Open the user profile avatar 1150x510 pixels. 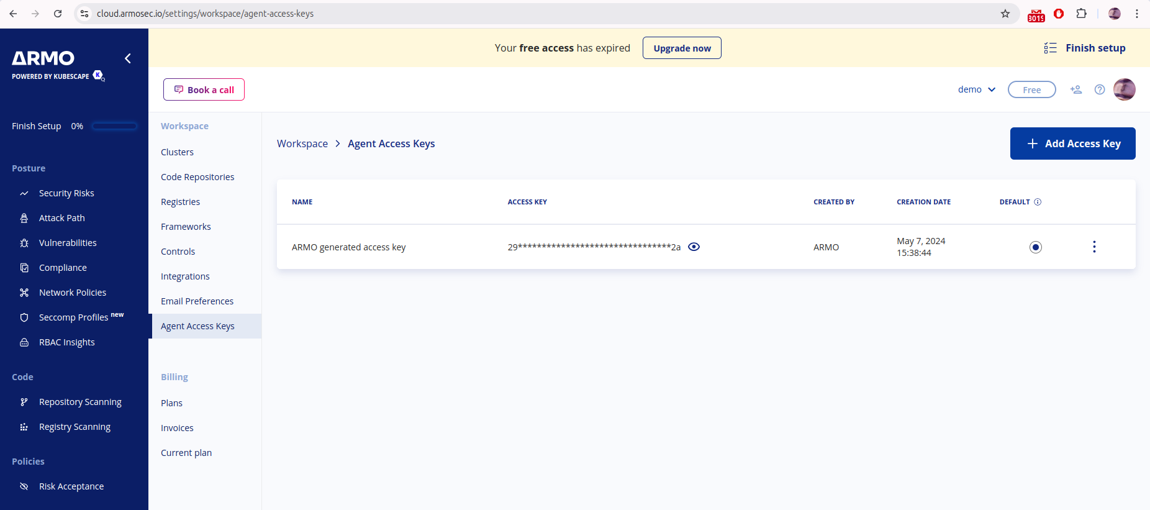tap(1125, 89)
